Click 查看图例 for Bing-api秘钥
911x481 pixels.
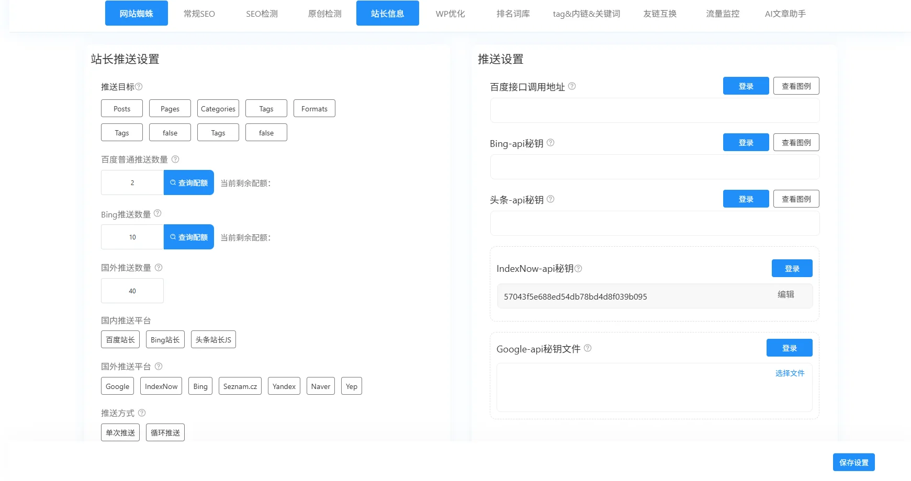pos(796,142)
